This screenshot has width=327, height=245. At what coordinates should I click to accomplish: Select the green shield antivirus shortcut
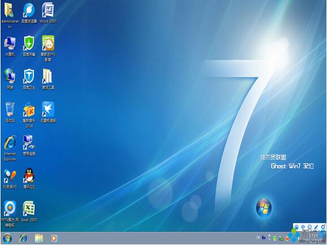29,44
